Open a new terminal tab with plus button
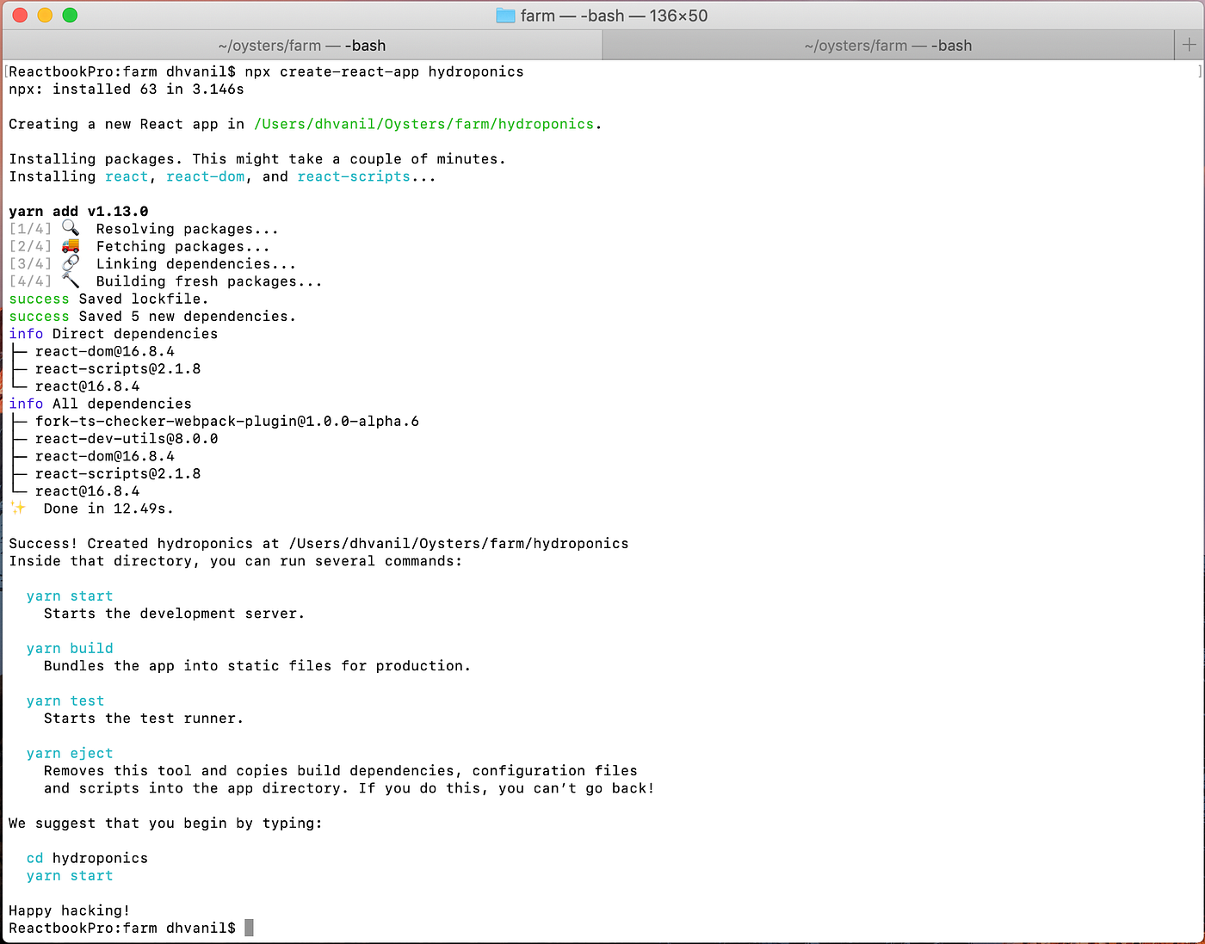The height and width of the screenshot is (944, 1205). [1190, 45]
